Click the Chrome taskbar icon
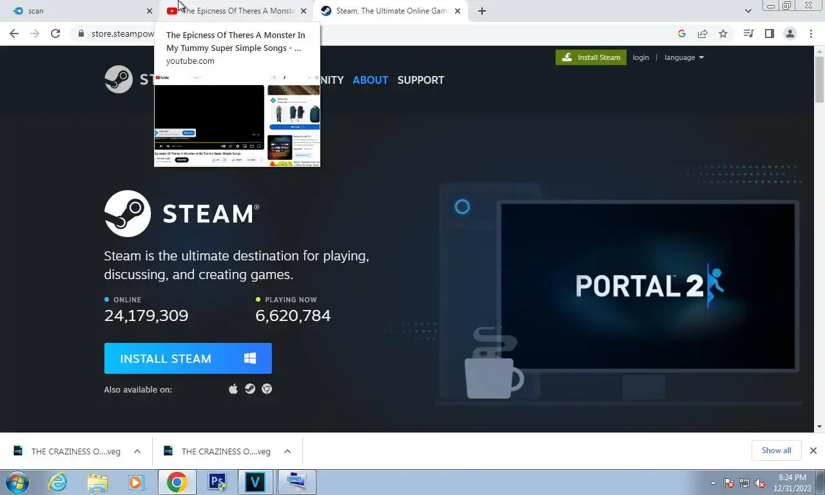This screenshot has width=825, height=495. [x=177, y=482]
